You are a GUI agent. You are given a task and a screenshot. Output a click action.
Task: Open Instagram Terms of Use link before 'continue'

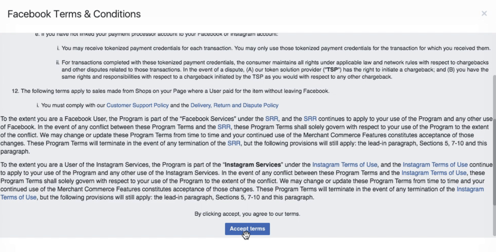point(435,165)
